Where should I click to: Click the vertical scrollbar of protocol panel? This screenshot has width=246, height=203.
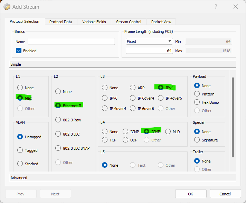click(233, 117)
